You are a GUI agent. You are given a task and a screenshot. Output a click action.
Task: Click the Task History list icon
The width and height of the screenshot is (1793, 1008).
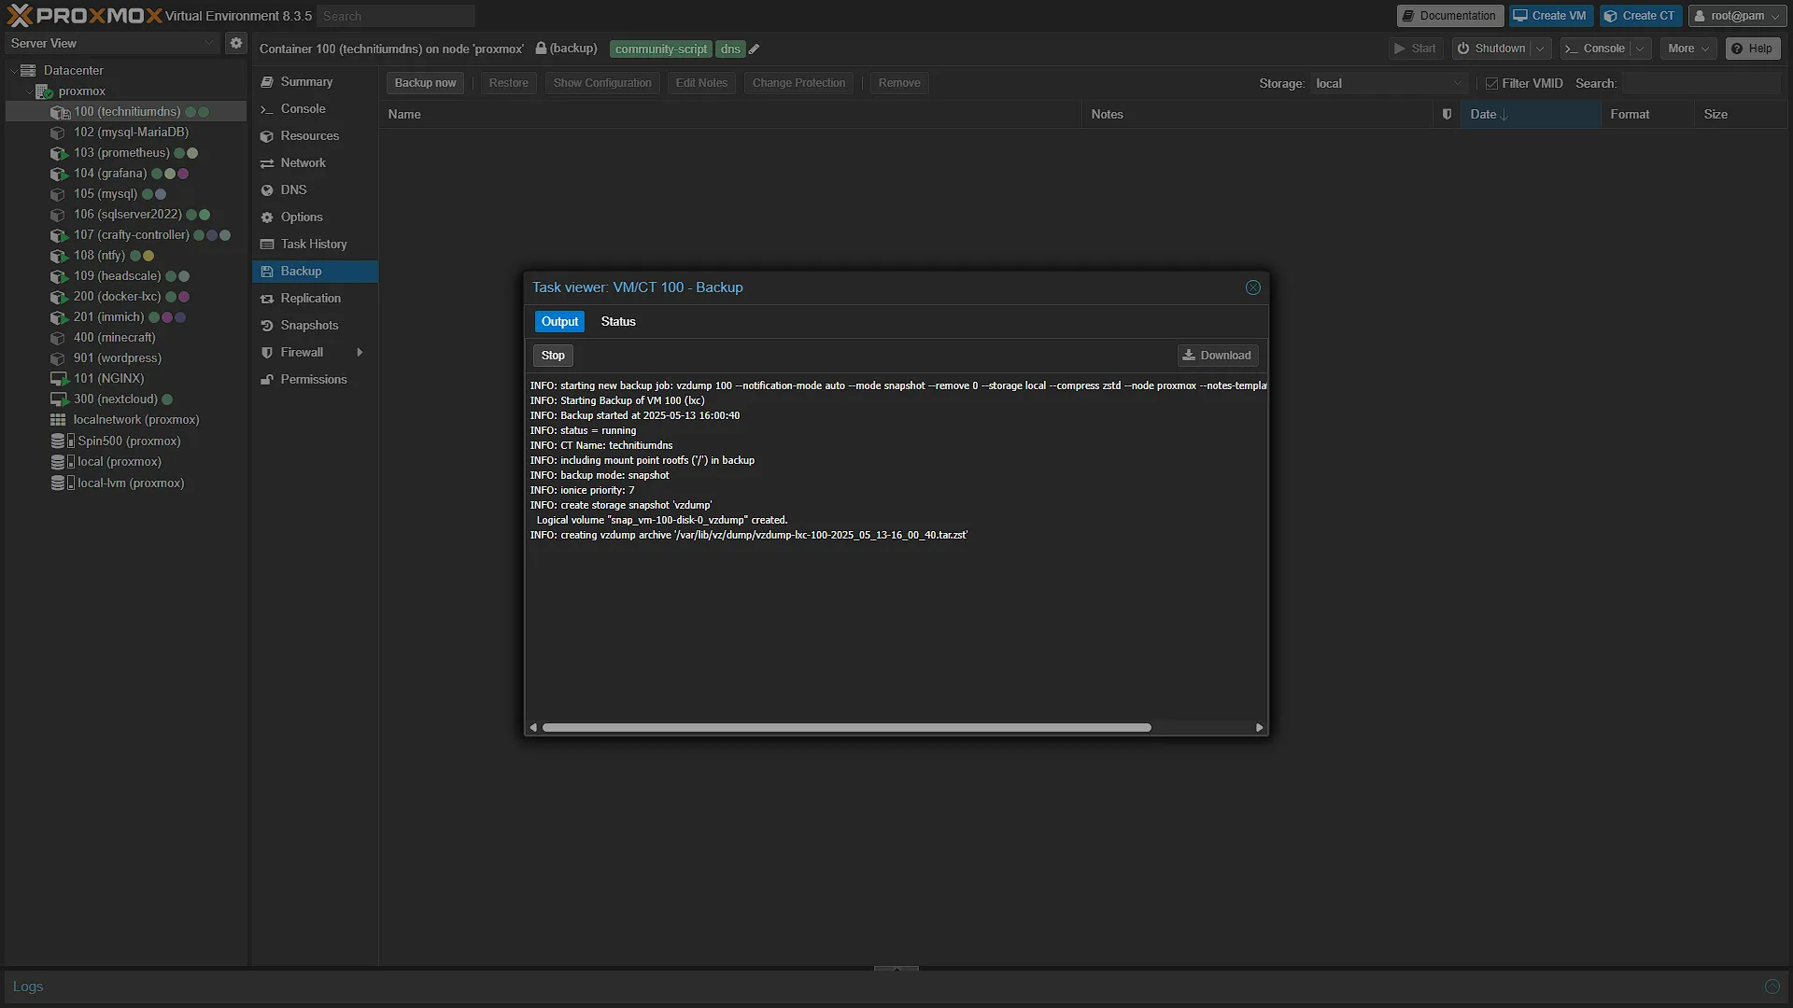267,245
